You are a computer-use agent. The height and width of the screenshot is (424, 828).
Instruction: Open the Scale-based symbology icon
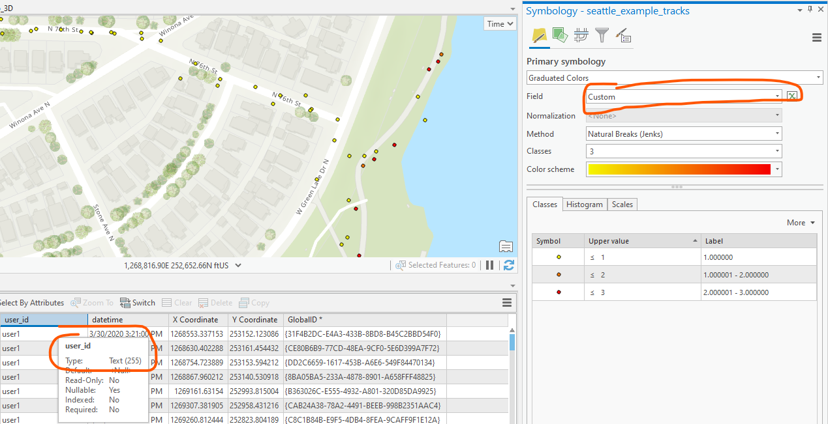(623, 35)
